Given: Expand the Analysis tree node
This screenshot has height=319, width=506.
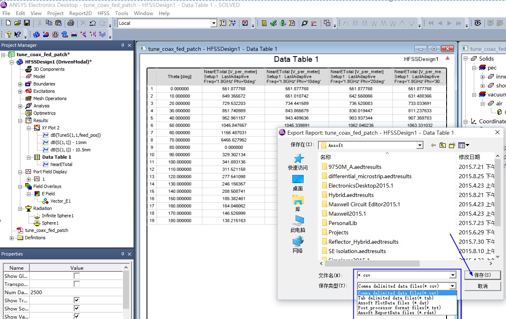Looking at the screenshot, I should tap(20, 106).
